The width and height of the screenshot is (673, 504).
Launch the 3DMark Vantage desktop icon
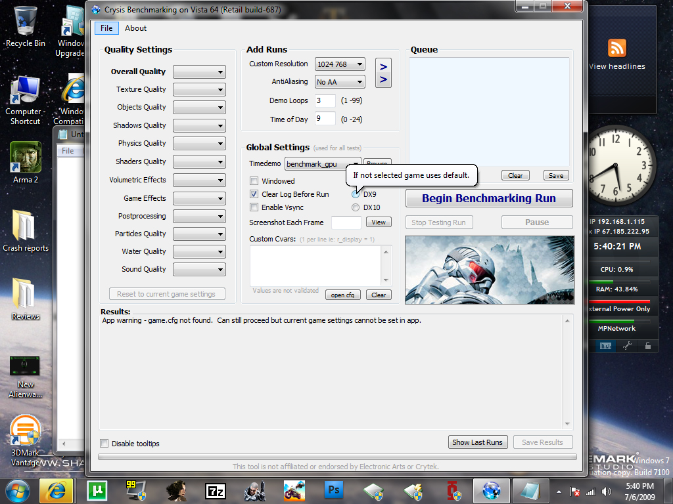pyautogui.click(x=26, y=440)
